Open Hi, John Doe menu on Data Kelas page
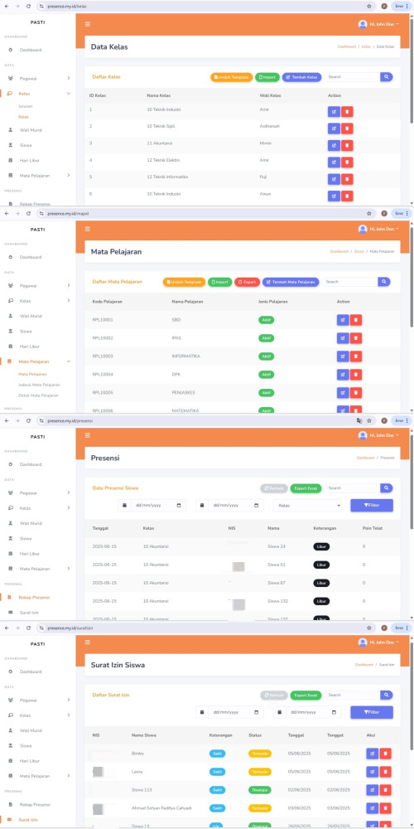Viewport: 414px width, 829px height. pos(378,24)
